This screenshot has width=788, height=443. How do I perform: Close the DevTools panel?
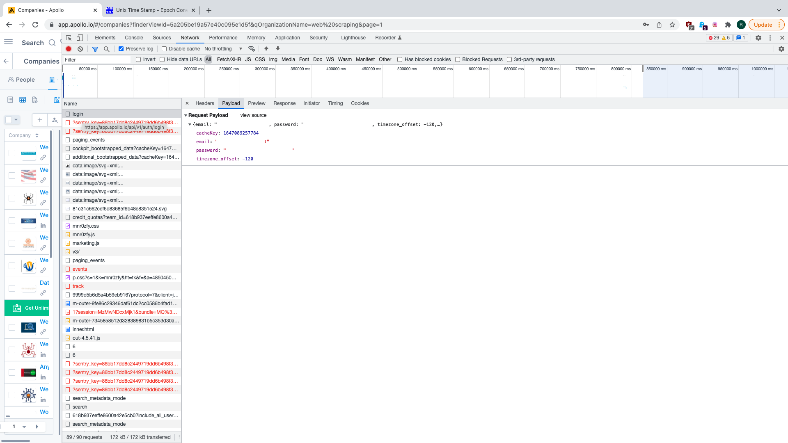[x=782, y=38]
